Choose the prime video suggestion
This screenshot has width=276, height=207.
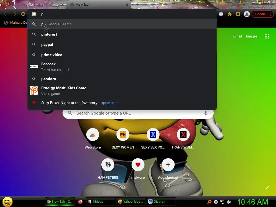pos(122,55)
